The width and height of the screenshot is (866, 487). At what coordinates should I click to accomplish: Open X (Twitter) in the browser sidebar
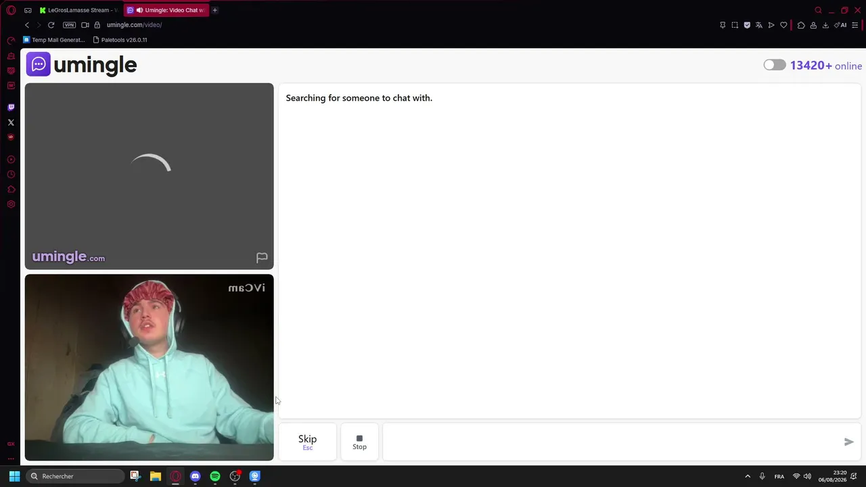[x=11, y=122]
